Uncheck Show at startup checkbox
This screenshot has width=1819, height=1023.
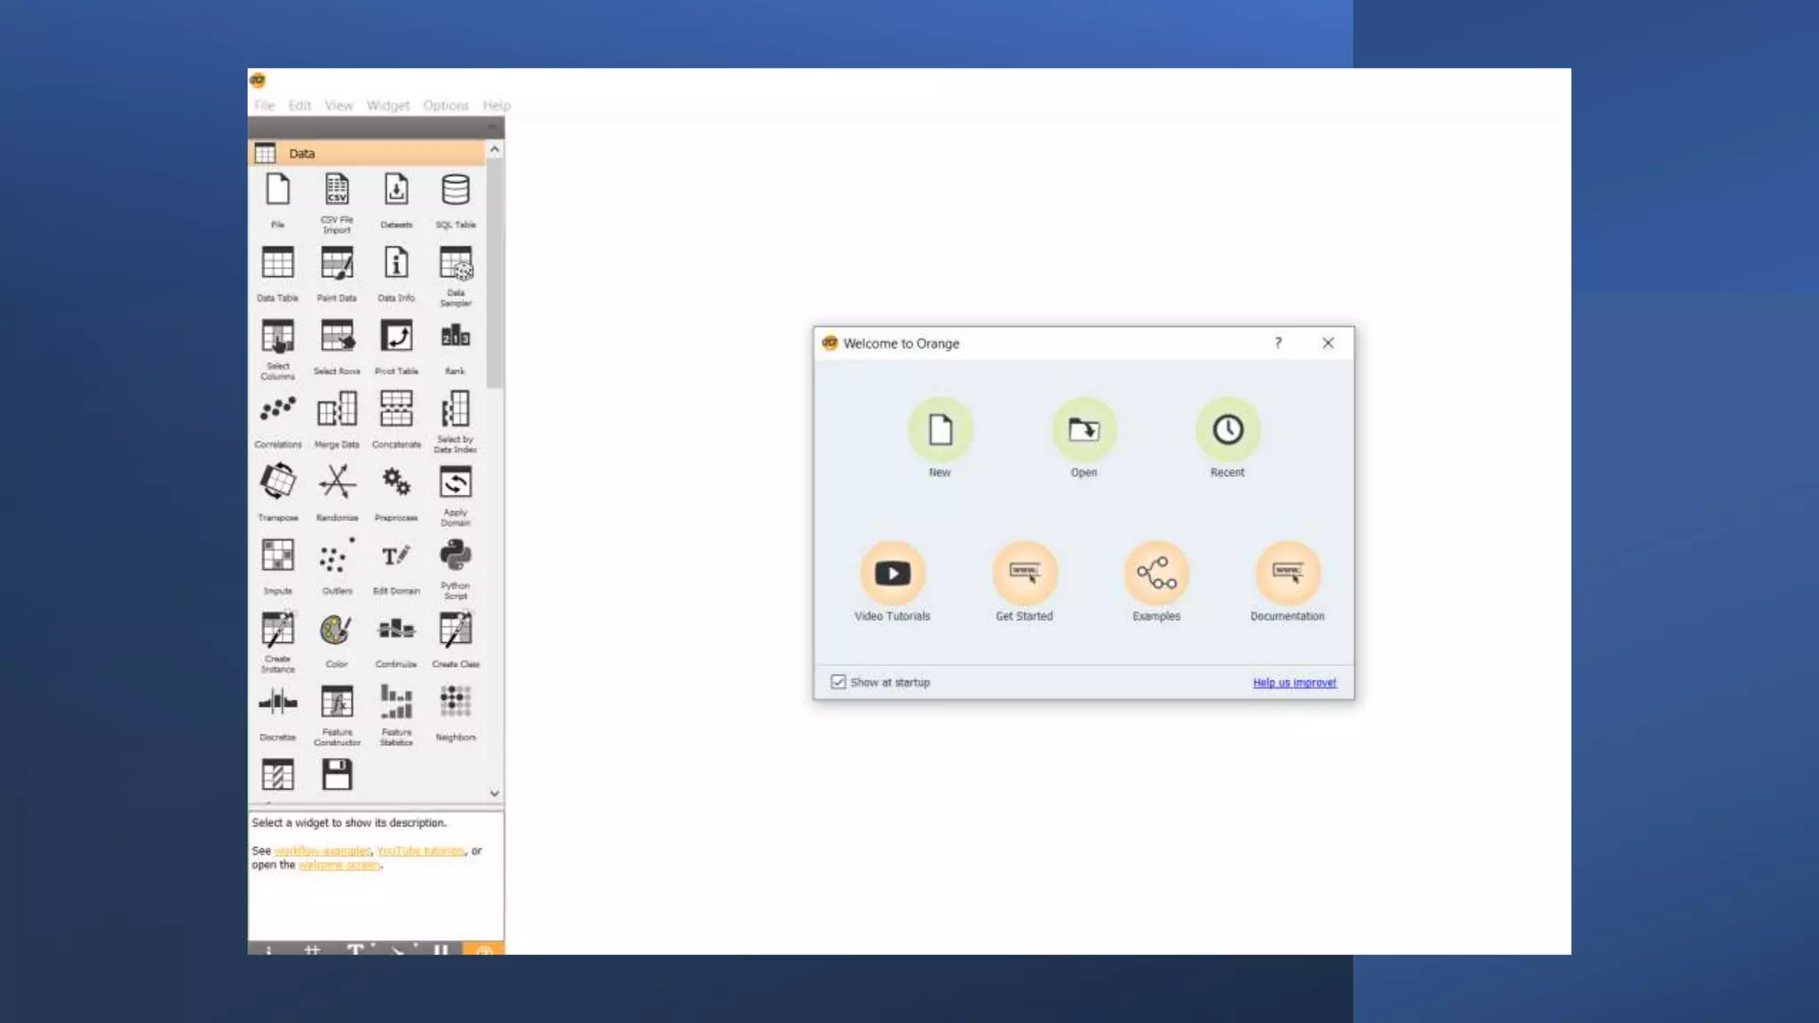[x=838, y=682]
